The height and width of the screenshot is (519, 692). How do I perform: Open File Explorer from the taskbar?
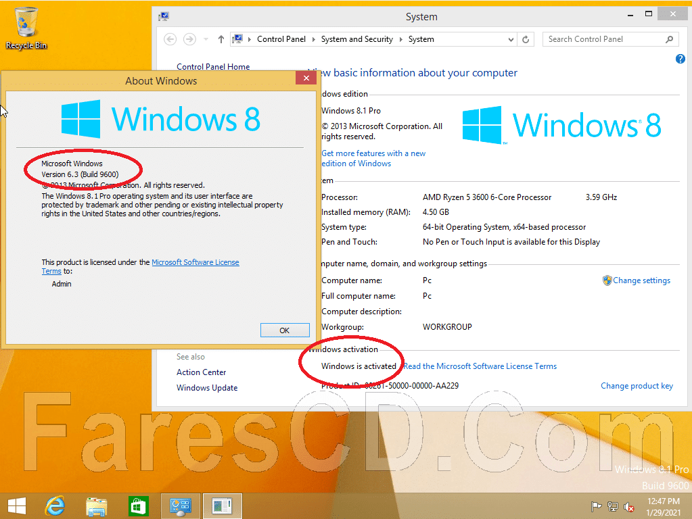tap(96, 506)
